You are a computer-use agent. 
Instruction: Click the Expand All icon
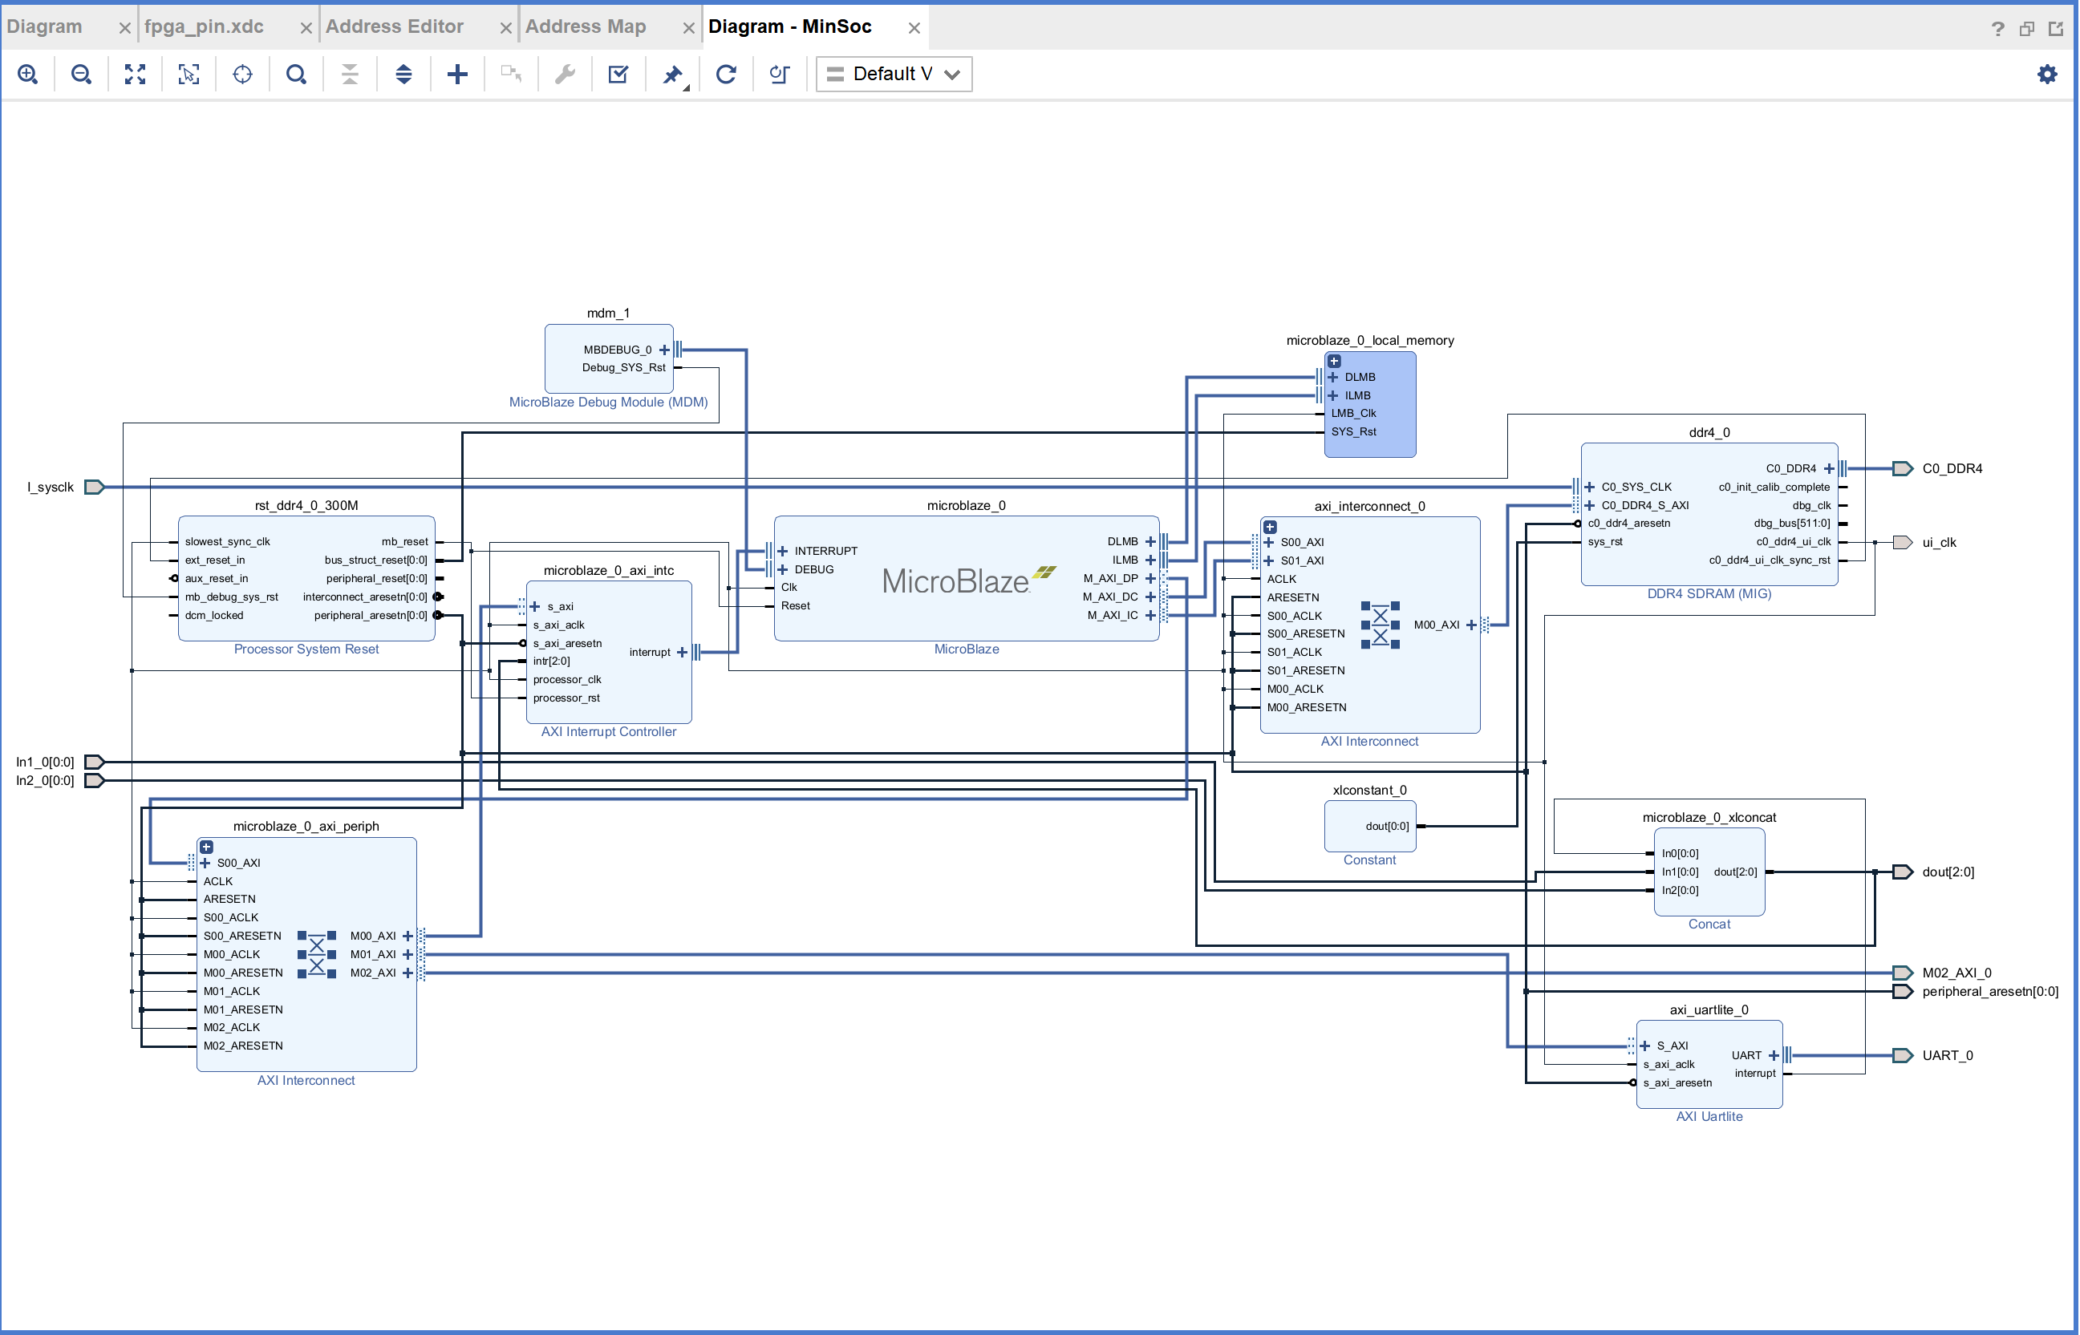click(x=404, y=75)
